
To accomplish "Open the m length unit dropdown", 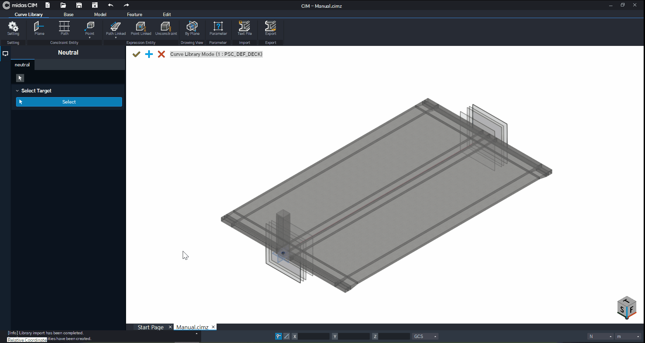I will tap(628, 336).
